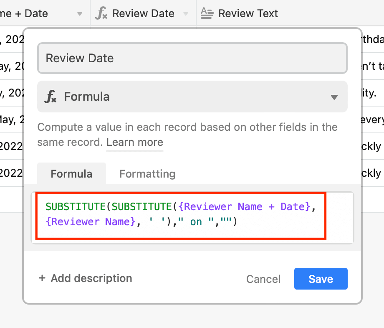Expand the Formula field type selector arrow
The image size is (384, 328).
click(x=334, y=97)
